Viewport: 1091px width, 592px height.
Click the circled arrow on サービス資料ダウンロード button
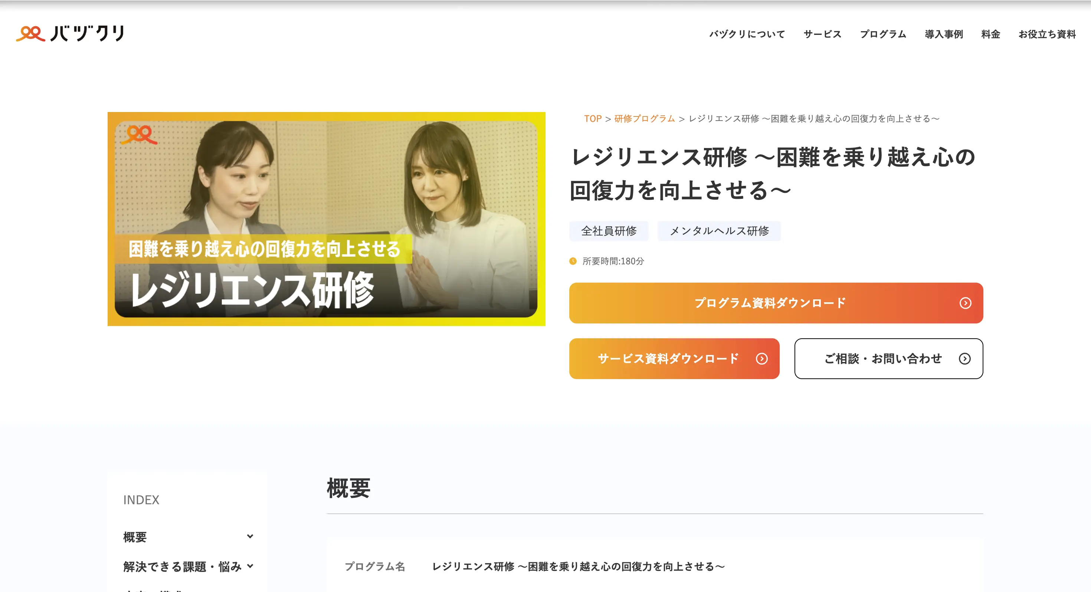(x=761, y=359)
